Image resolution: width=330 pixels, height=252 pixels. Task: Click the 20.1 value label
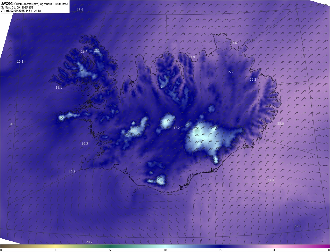(13, 124)
